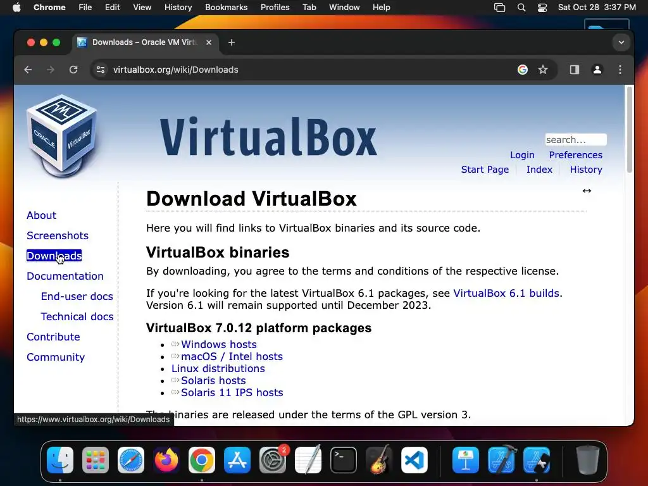Open the Apple menu
Screen dimensions: 648x486
click(x=16, y=8)
